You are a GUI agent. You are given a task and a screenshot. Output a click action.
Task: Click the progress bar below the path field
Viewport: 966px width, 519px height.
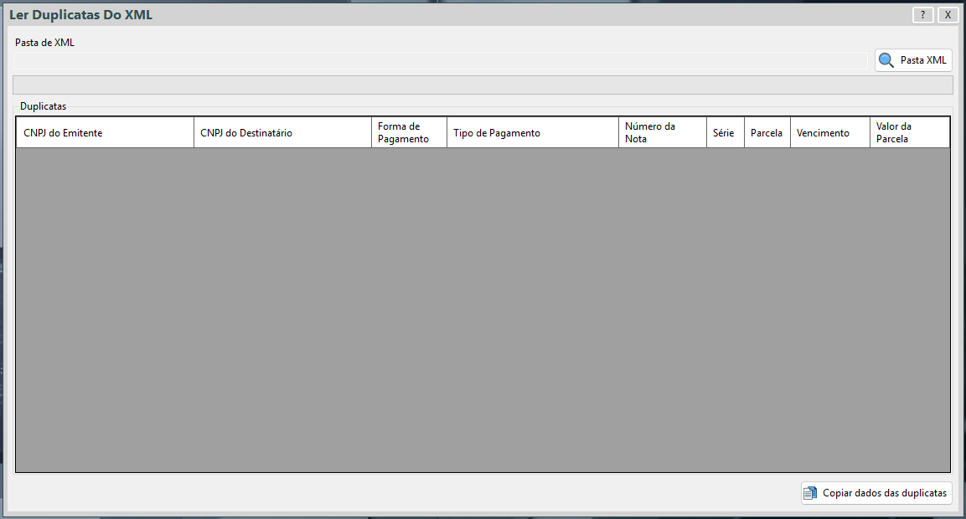pyautogui.click(x=483, y=85)
